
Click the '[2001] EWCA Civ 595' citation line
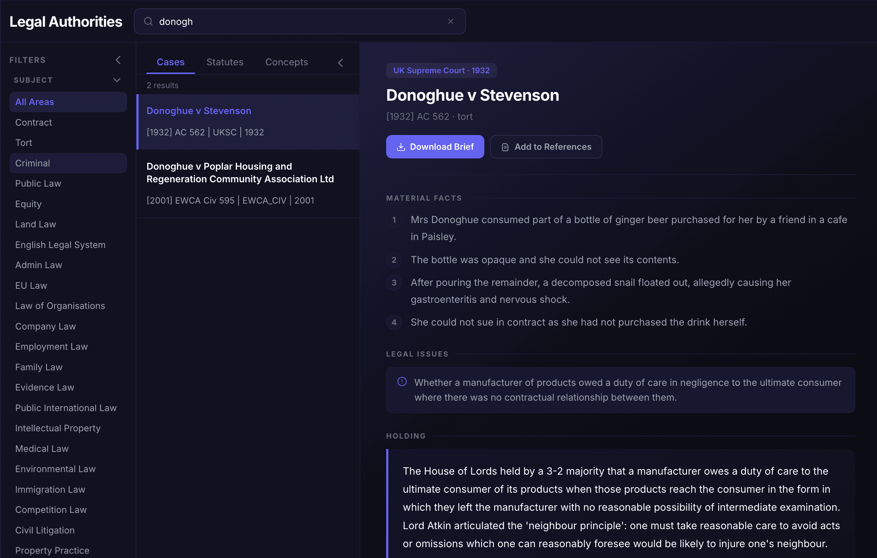pyautogui.click(x=230, y=201)
